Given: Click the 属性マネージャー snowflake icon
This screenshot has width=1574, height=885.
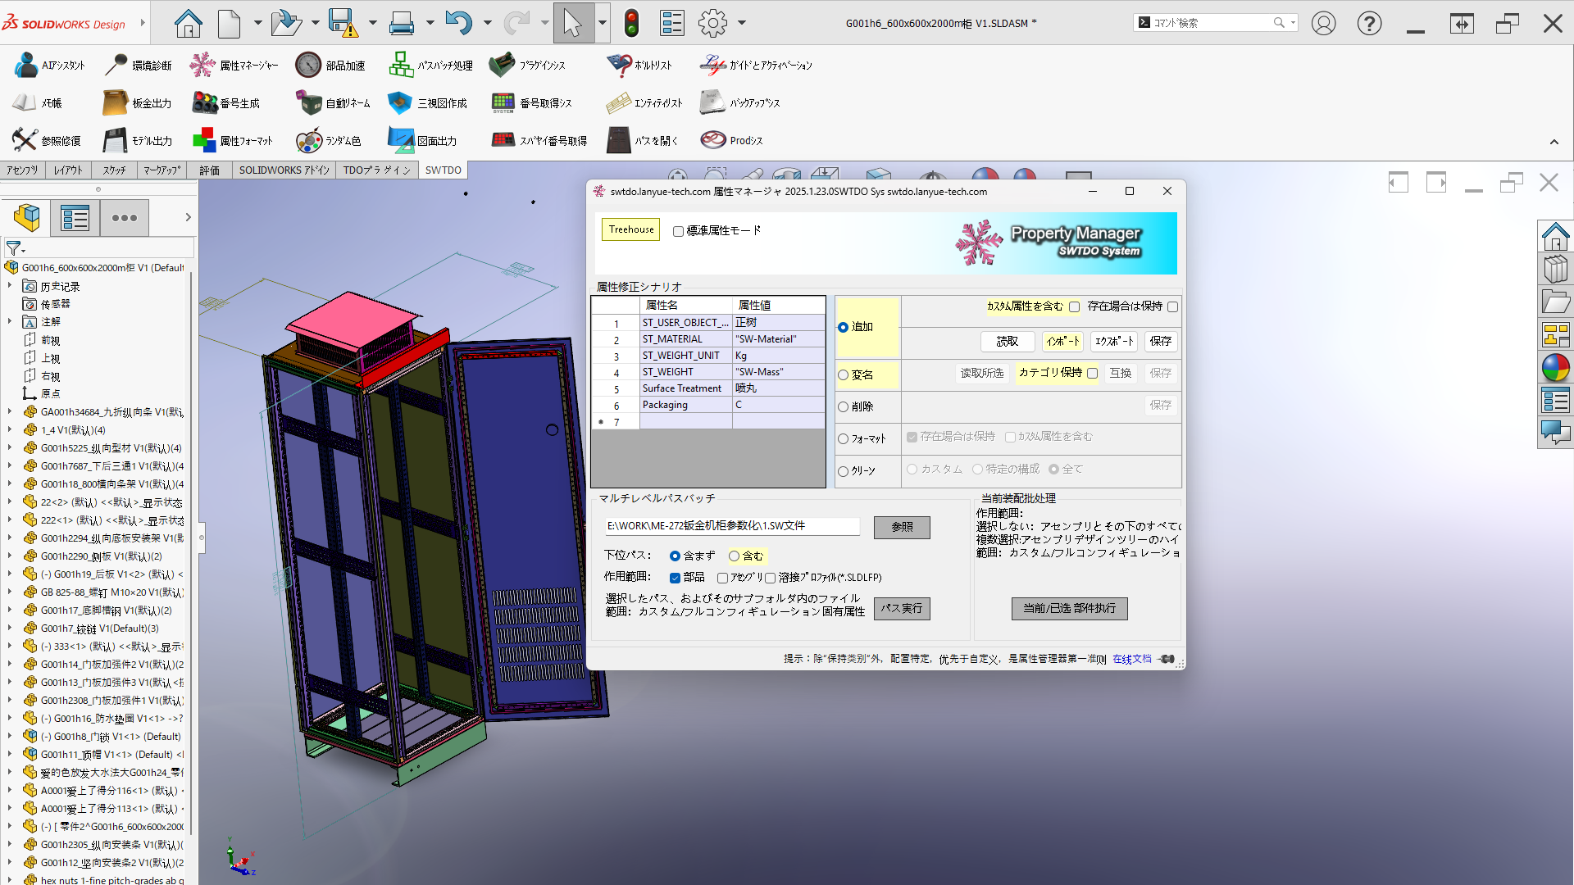Looking at the screenshot, I should 202,65.
